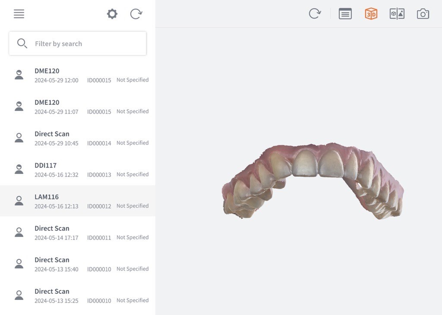Click the magnifier search icon
The height and width of the screenshot is (315, 442).
(x=22, y=44)
